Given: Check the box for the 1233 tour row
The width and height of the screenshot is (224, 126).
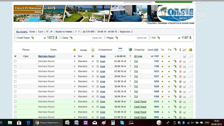Looking at the screenshot, I should pos(15,71).
